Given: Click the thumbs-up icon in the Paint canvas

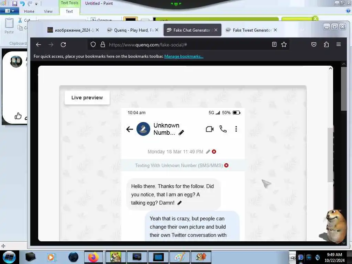Looking at the screenshot, I should 18,116.
